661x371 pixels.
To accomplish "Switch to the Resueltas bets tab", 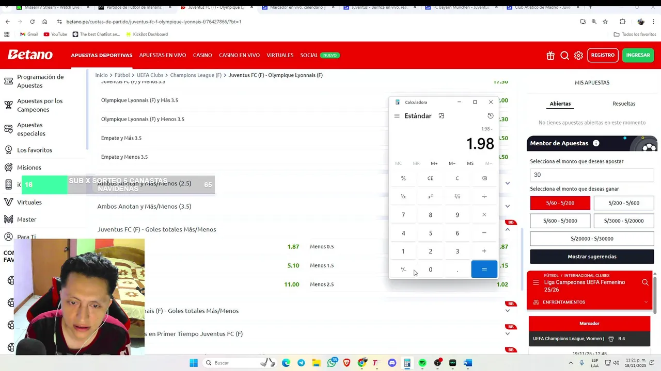I will point(624,104).
